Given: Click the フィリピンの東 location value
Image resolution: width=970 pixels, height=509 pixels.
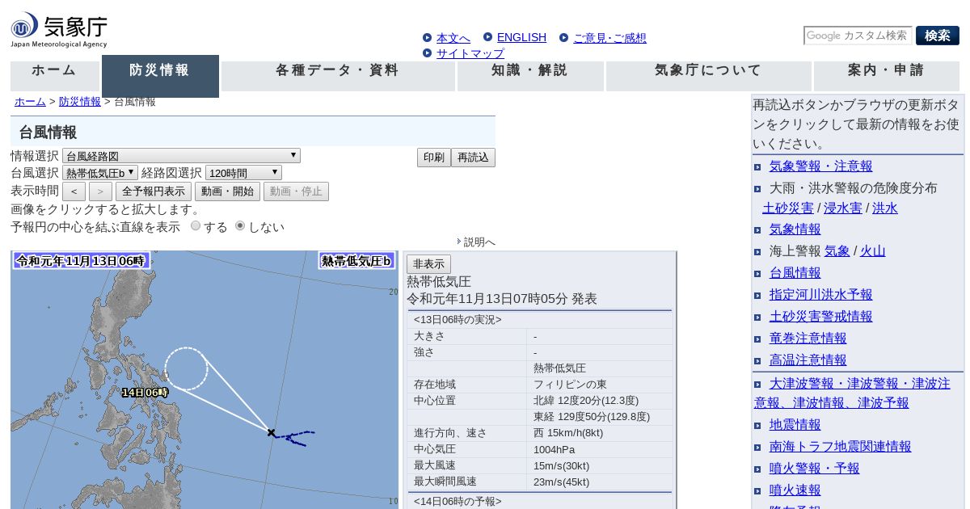Looking at the screenshot, I should coord(571,385).
